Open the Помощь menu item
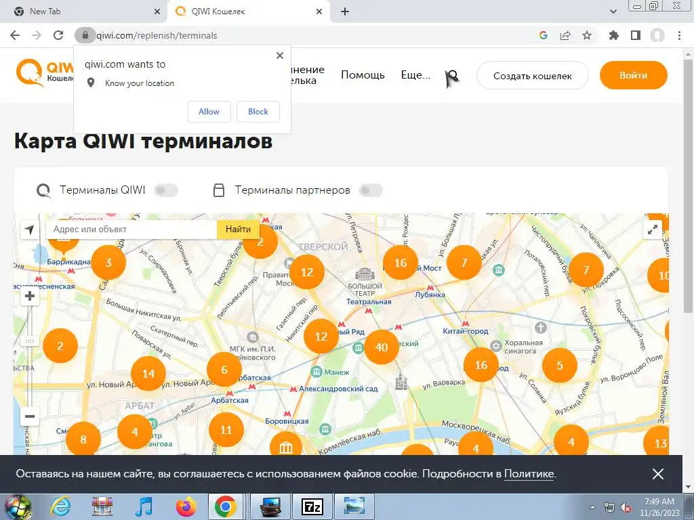This screenshot has width=694, height=520. (363, 74)
